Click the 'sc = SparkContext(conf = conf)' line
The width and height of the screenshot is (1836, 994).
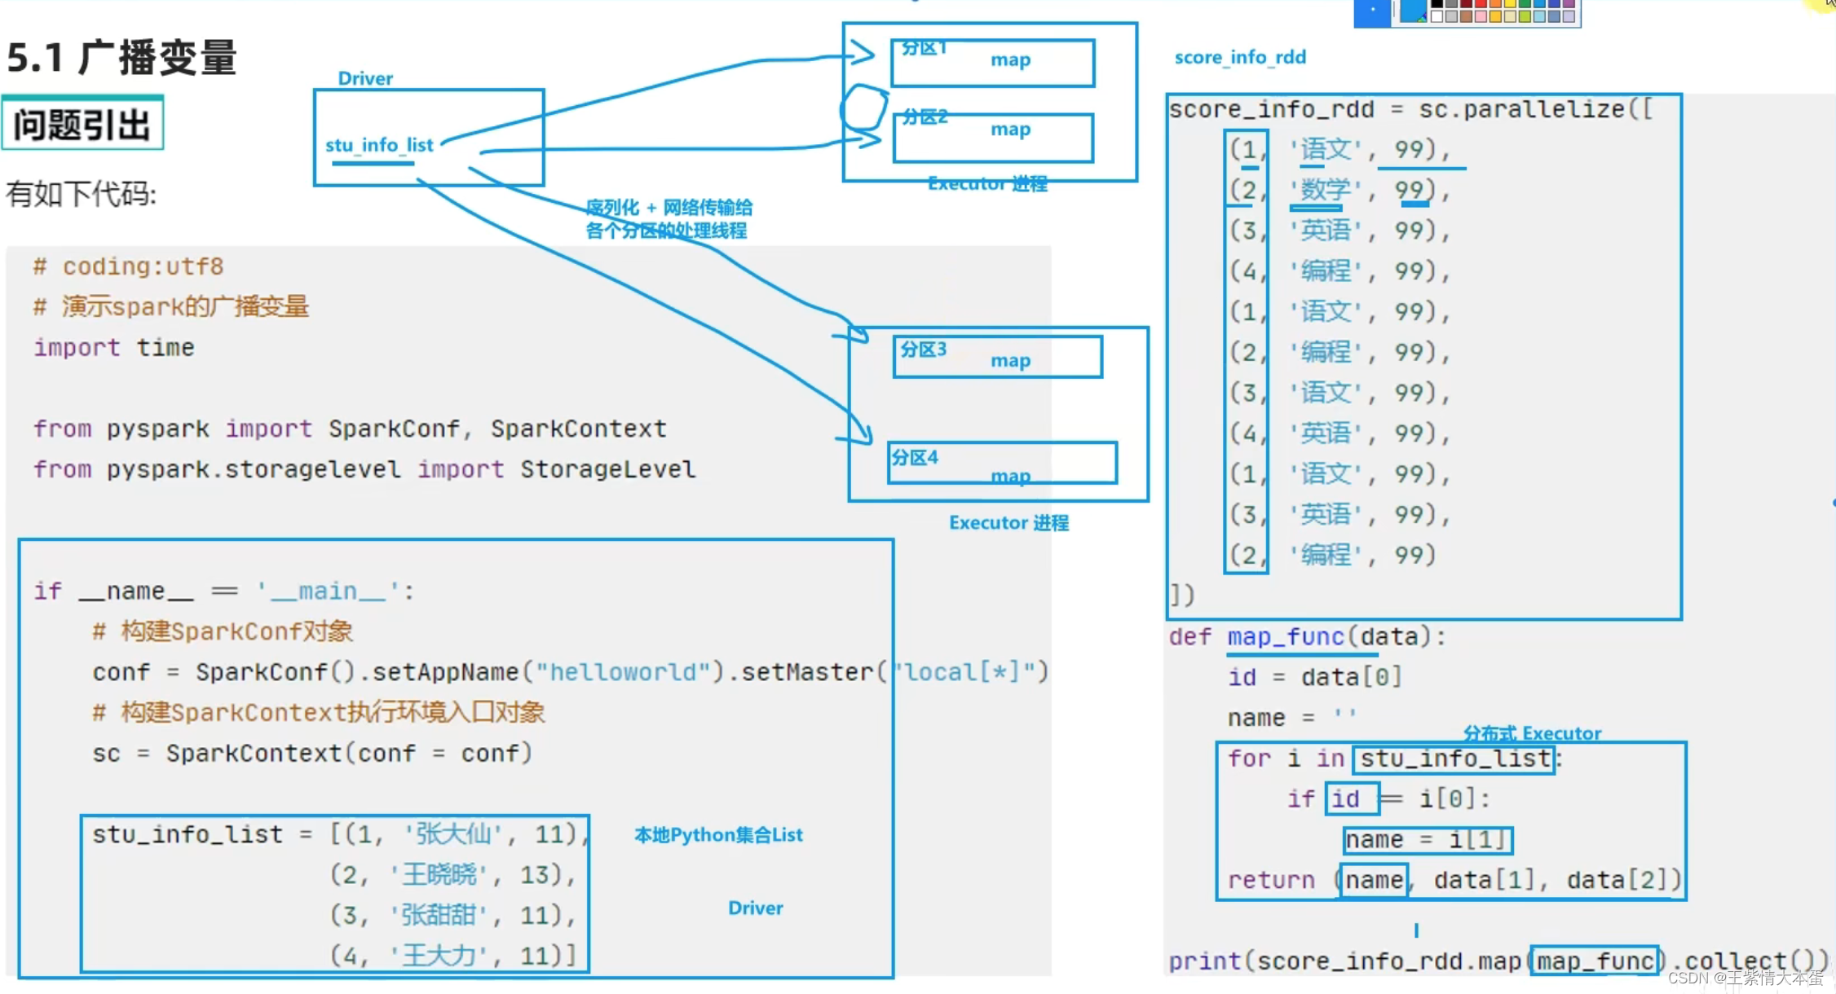(x=312, y=753)
